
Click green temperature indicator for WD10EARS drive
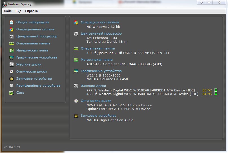click(216, 90)
